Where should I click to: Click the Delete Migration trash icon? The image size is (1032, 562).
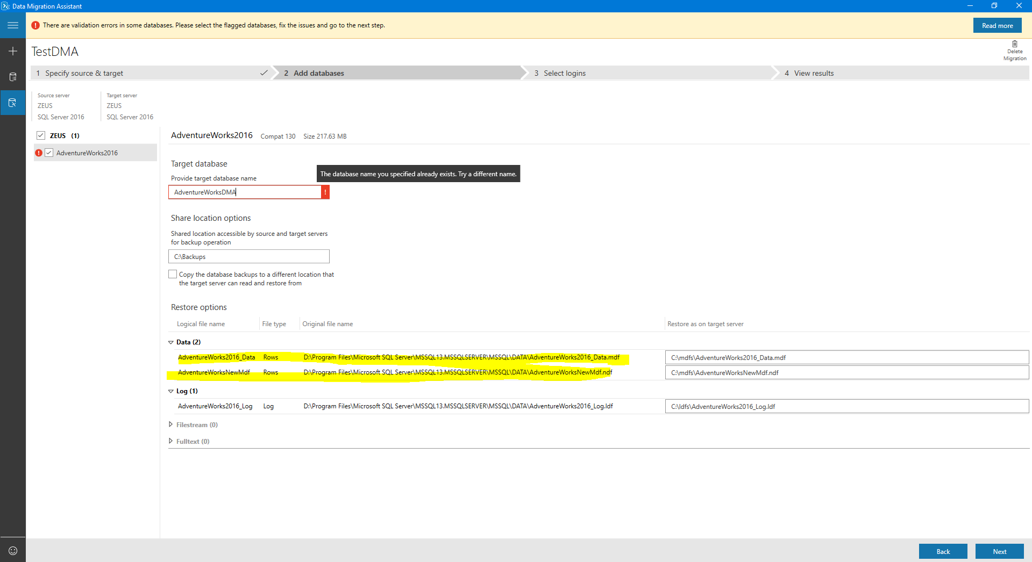(1015, 44)
